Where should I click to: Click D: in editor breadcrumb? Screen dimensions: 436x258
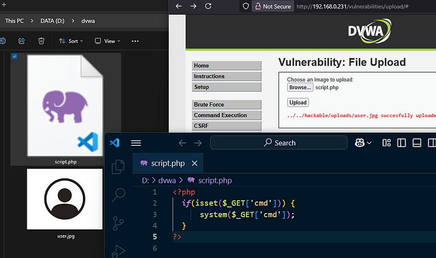coord(145,181)
